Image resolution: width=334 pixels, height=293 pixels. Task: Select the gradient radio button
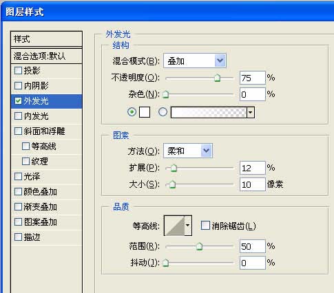coord(163,112)
